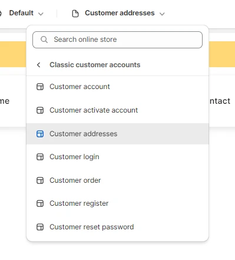Go back using the chevron beside Classic customer accounts
Image resolution: width=235 pixels, height=260 pixels.
39,65
